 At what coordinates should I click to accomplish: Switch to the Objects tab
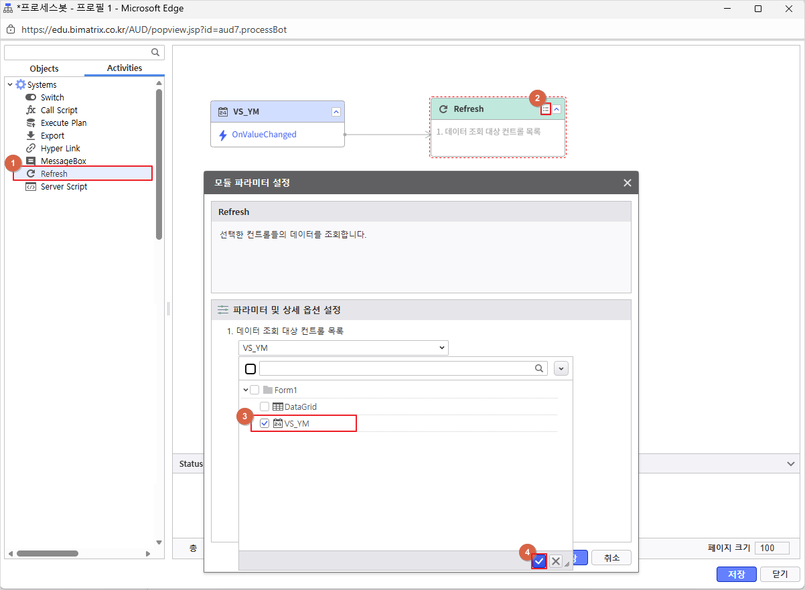(x=44, y=68)
